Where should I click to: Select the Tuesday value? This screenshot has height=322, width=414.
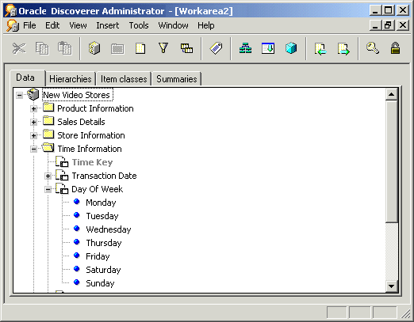coord(102,216)
